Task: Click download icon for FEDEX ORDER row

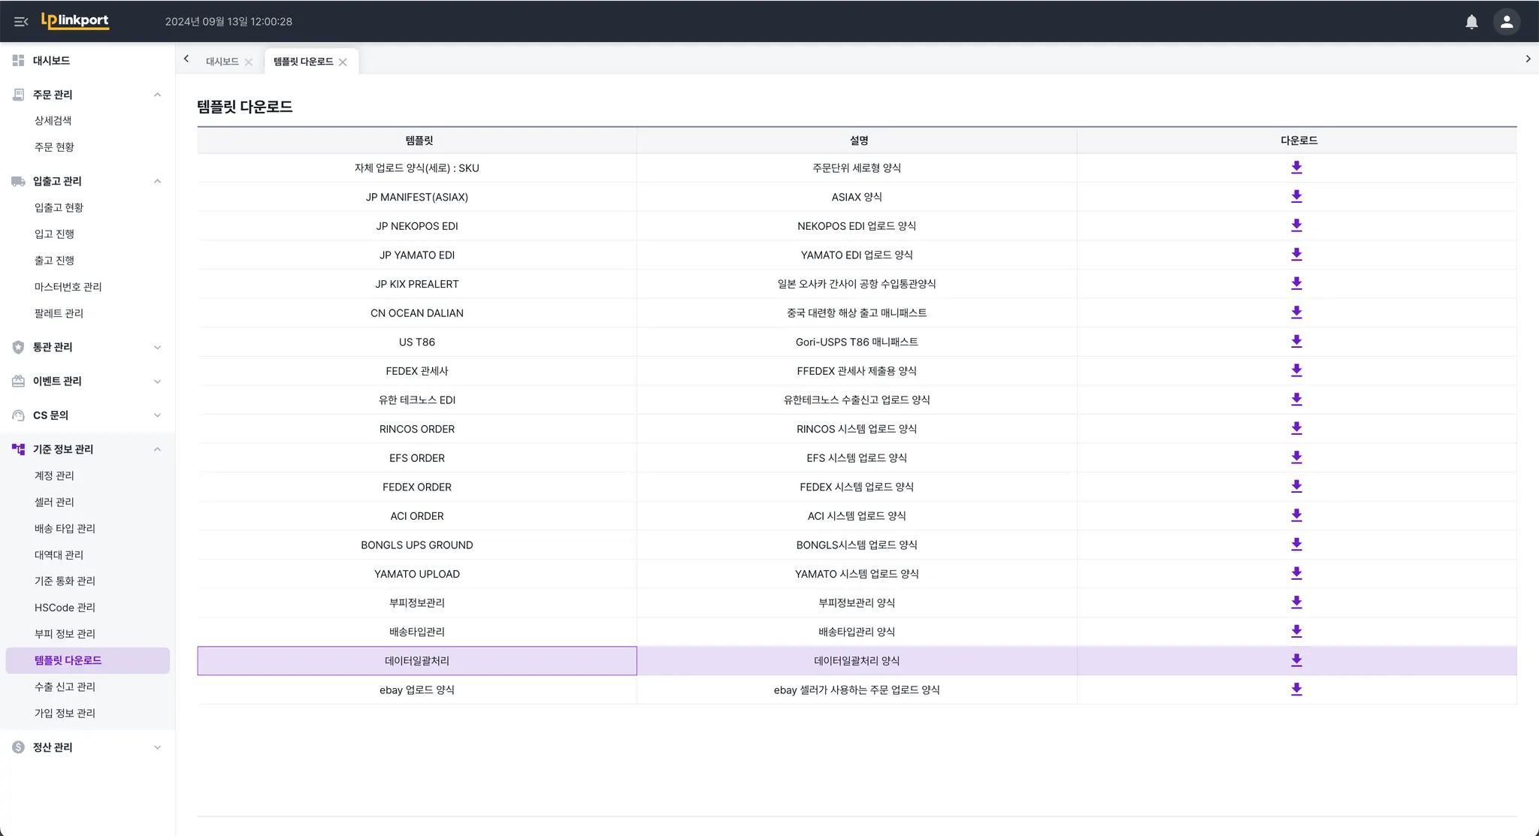Action: tap(1296, 487)
